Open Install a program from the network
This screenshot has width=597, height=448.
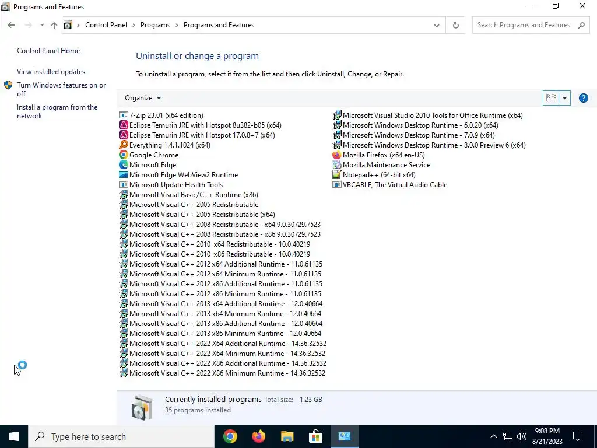tap(57, 111)
